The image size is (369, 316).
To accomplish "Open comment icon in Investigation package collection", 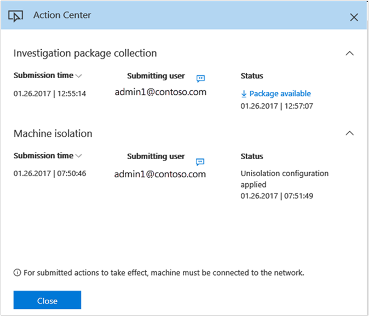I will (200, 79).
